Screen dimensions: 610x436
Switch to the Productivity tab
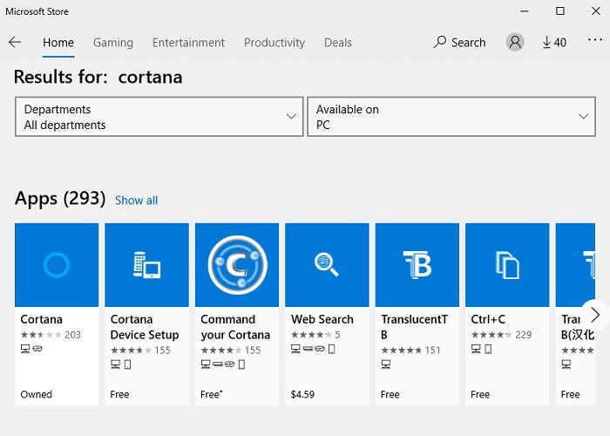click(274, 43)
